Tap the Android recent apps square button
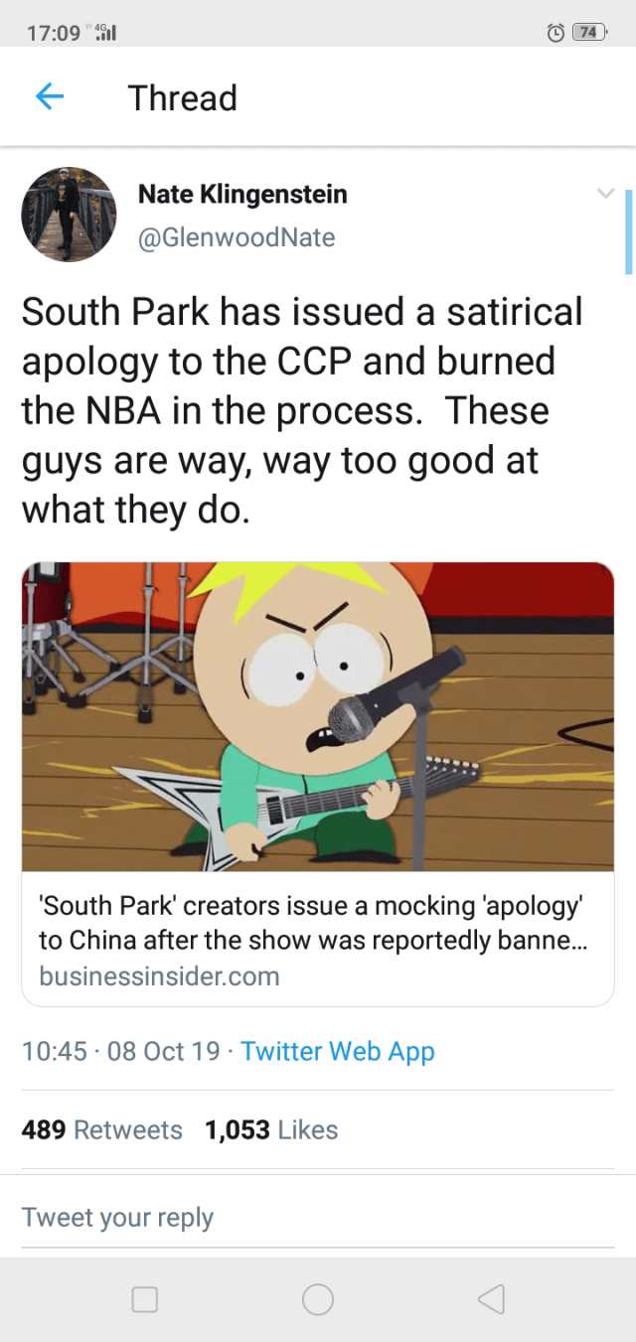The height and width of the screenshot is (1342, 636). tap(145, 1299)
